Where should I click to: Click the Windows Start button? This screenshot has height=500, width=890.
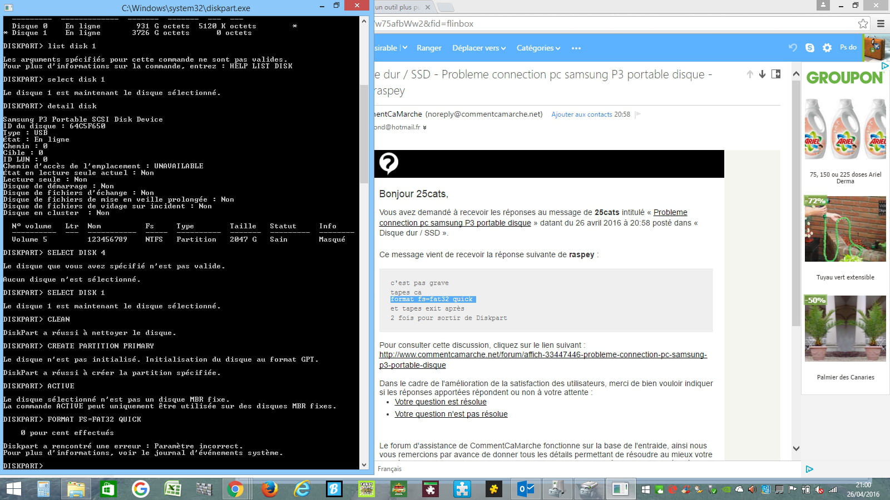click(x=13, y=489)
